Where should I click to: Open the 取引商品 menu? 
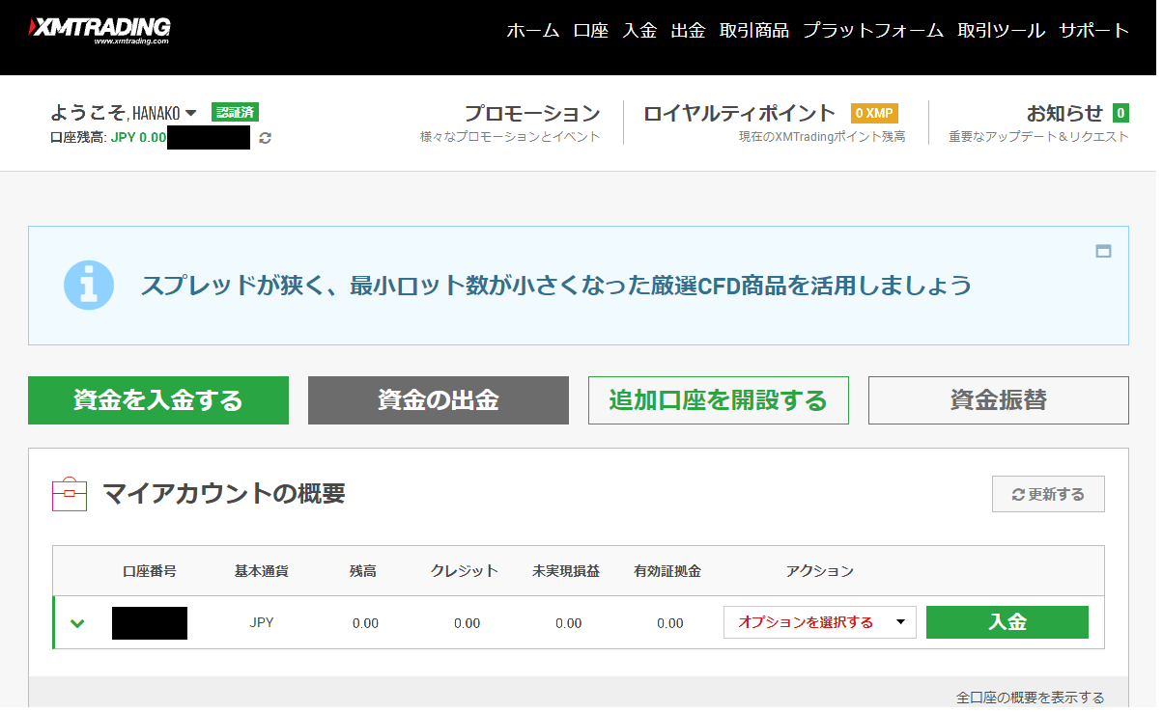pyautogui.click(x=754, y=30)
